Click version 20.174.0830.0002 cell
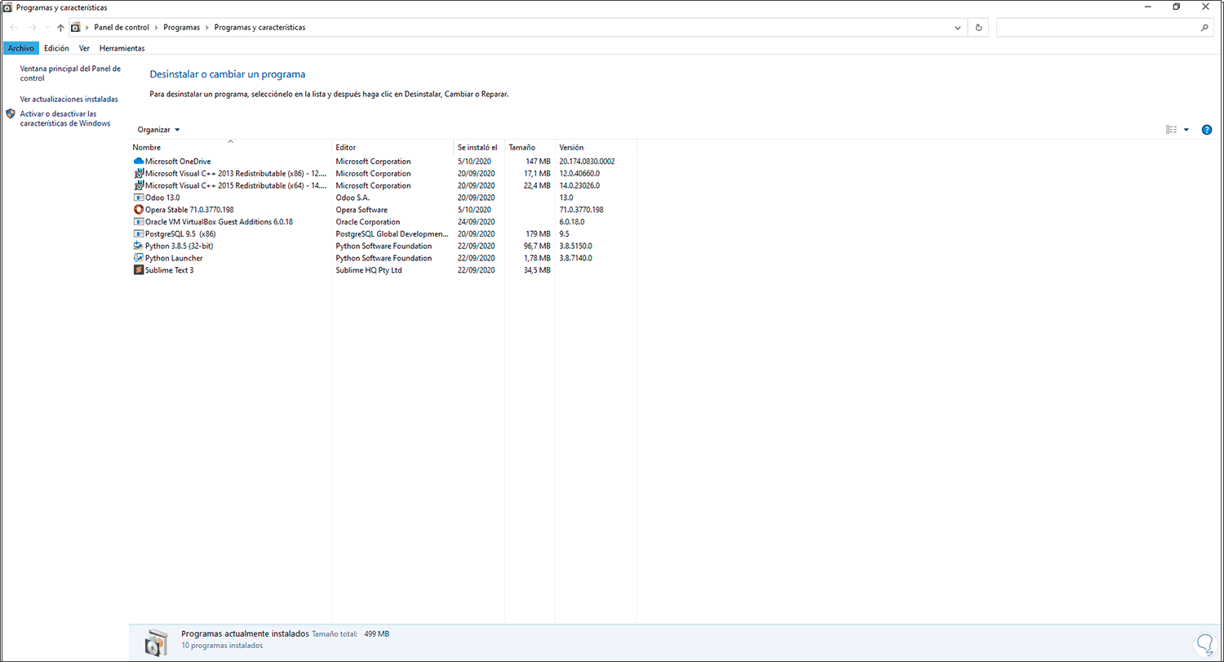This screenshot has width=1224, height=662. (587, 162)
